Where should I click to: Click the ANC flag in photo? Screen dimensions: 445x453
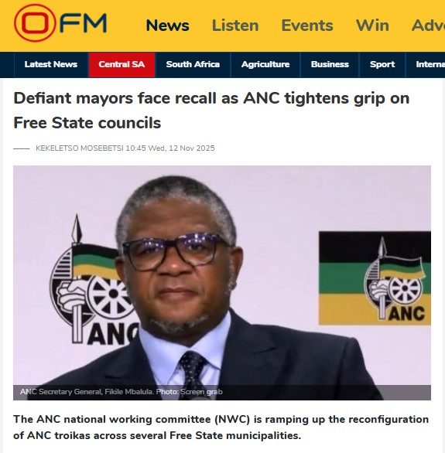tap(375, 278)
